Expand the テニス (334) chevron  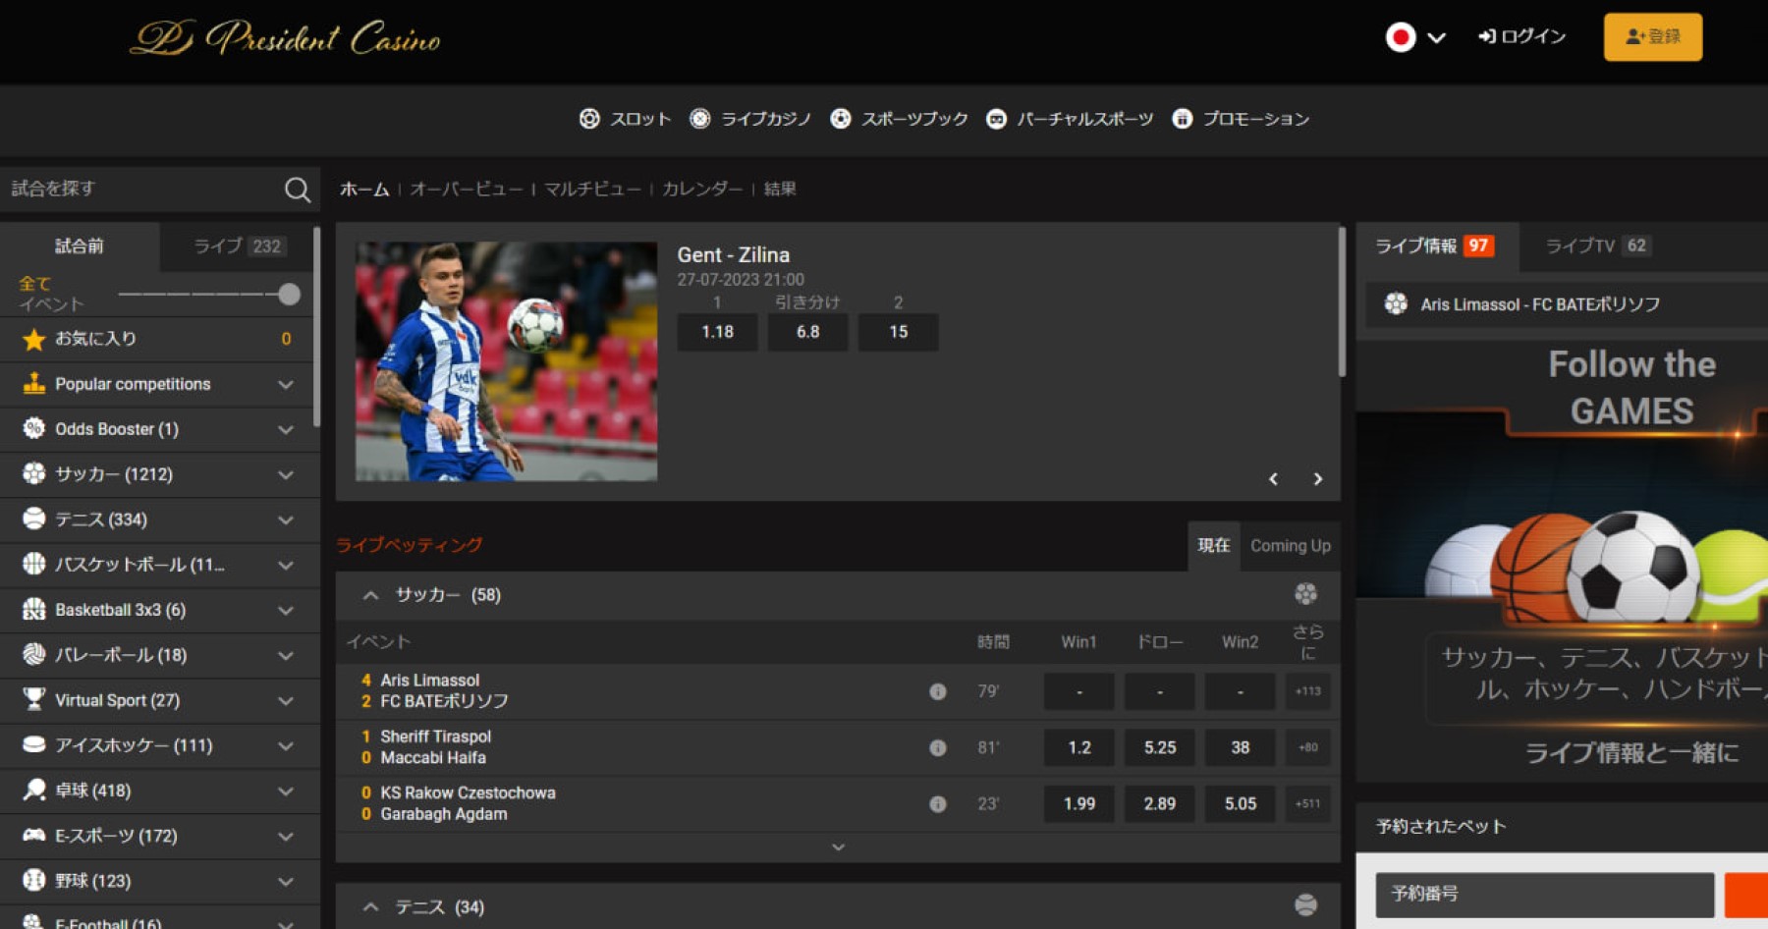286,520
